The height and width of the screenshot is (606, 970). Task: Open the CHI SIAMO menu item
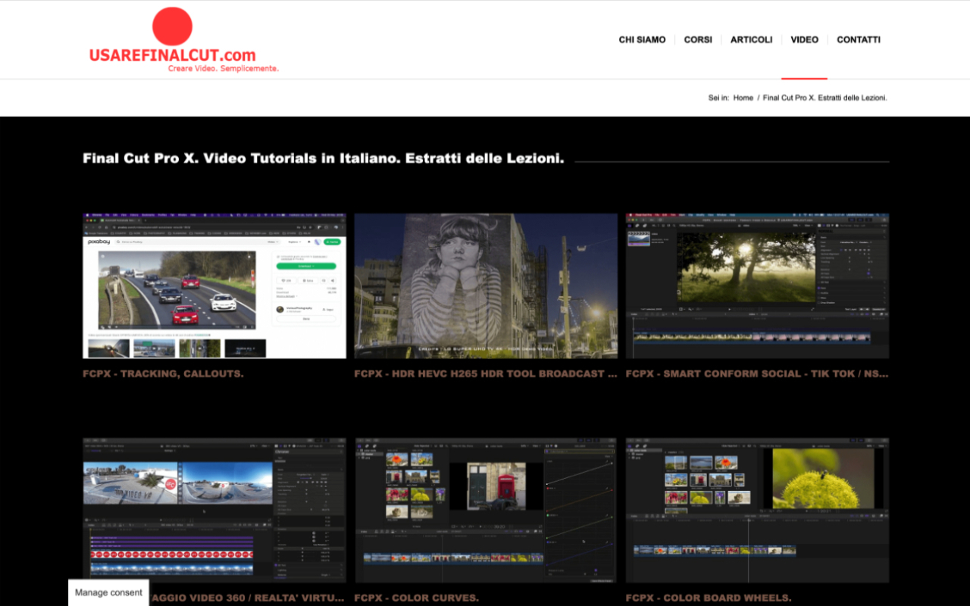click(642, 39)
